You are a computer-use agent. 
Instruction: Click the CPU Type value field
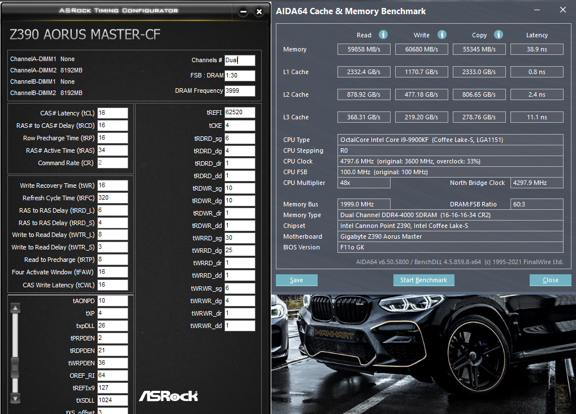point(451,140)
